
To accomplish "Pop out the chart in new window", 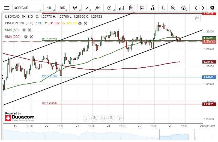I will (197, 18).
